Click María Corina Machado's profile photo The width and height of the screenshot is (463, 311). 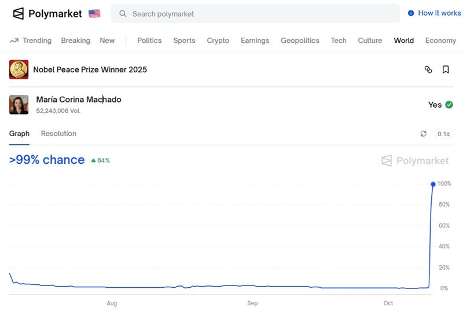19,105
